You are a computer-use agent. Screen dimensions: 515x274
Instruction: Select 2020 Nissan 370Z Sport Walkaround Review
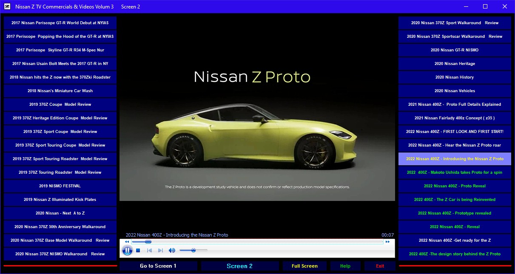point(455,23)
